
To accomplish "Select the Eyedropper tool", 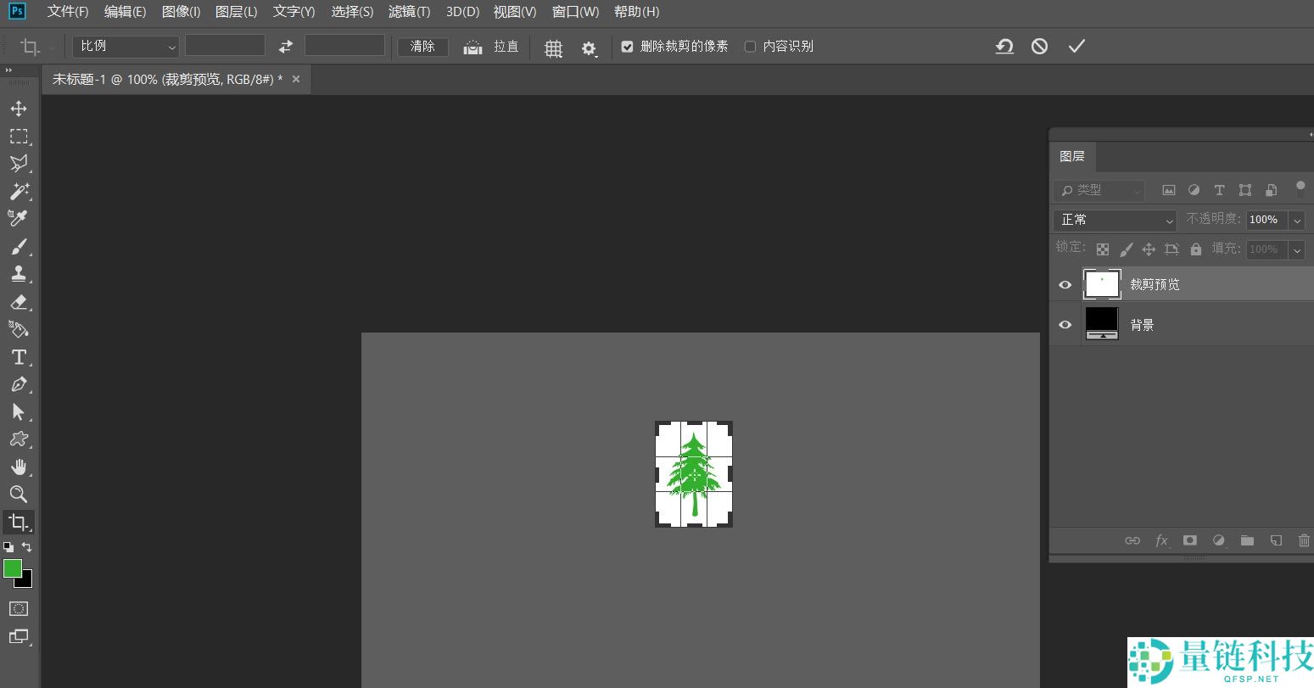I will tap(19, 219).
